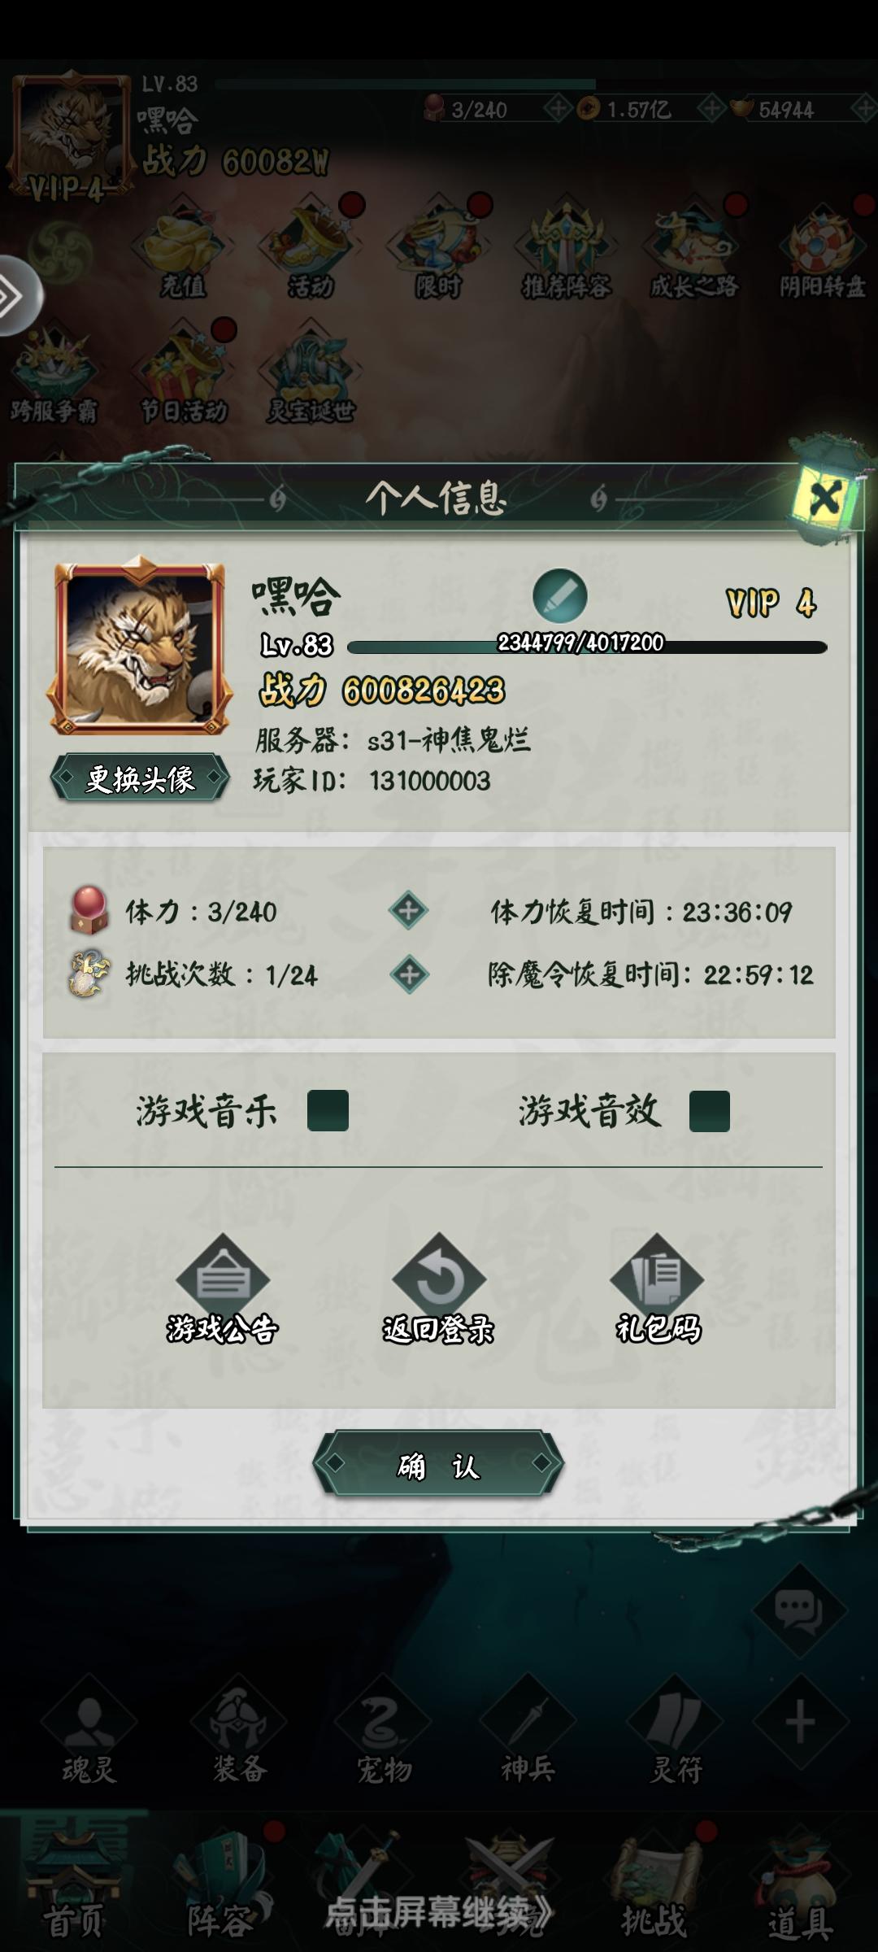This screenshot has width=878, height=1952.
Task: Tap the pencil edit-name icon
Action: (560, 596)
